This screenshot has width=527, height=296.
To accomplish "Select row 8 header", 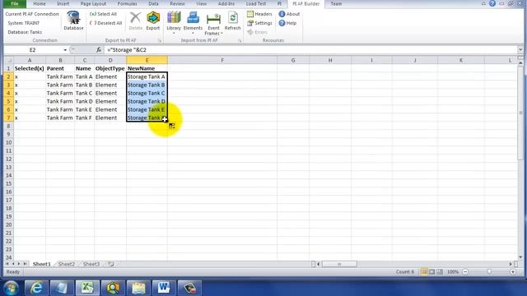I will [8, 126].
